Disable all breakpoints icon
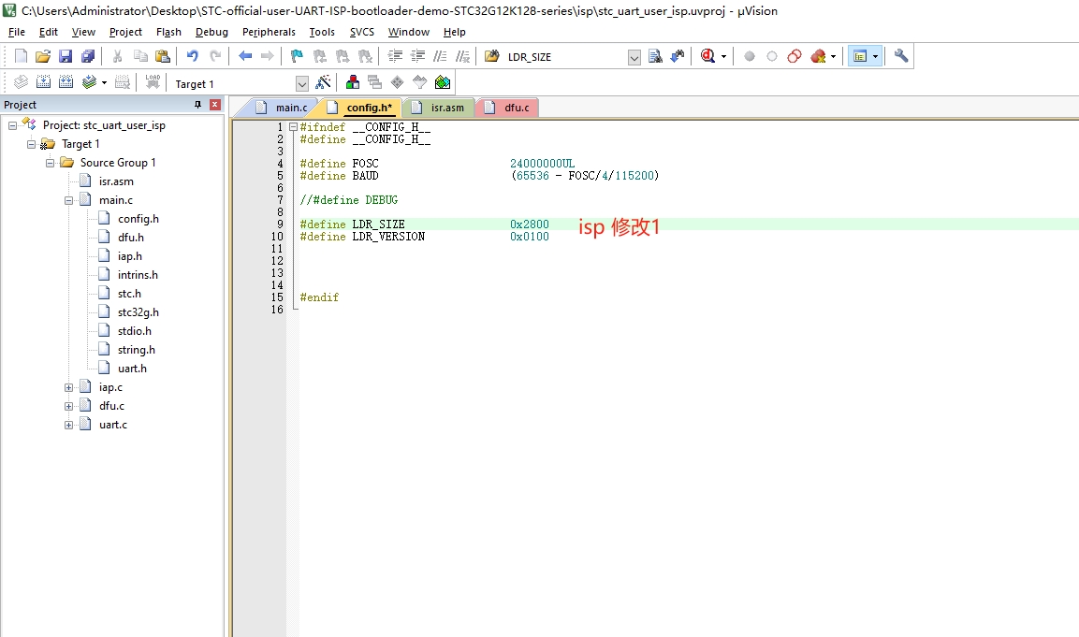This screenshot has height=637, width=1079. click(795, 56)
